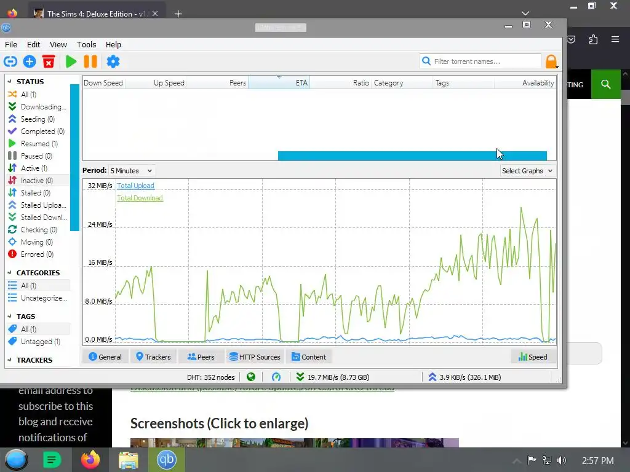Sort by the Ratio column header

click(340, 83)
